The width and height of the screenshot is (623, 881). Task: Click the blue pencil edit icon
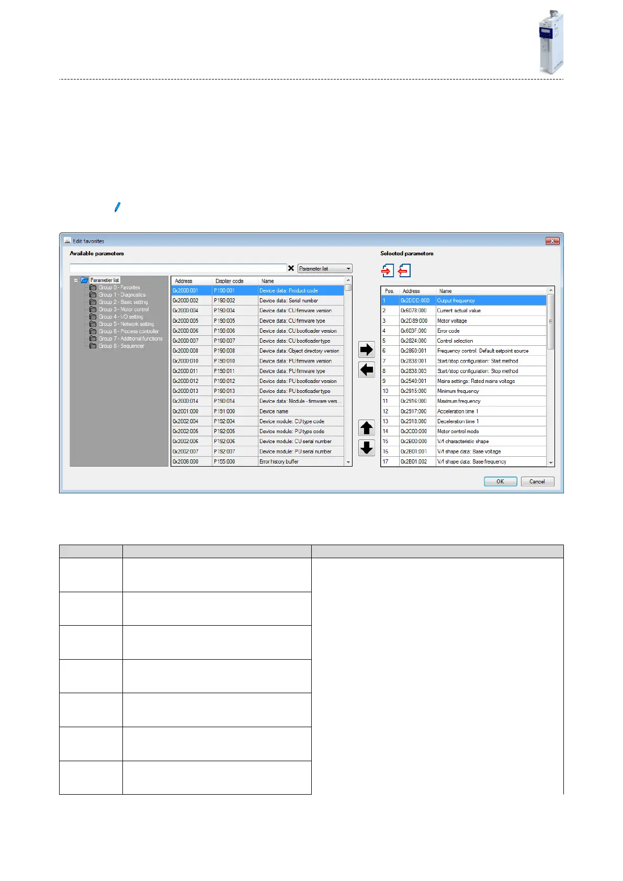tap(117, 207)
